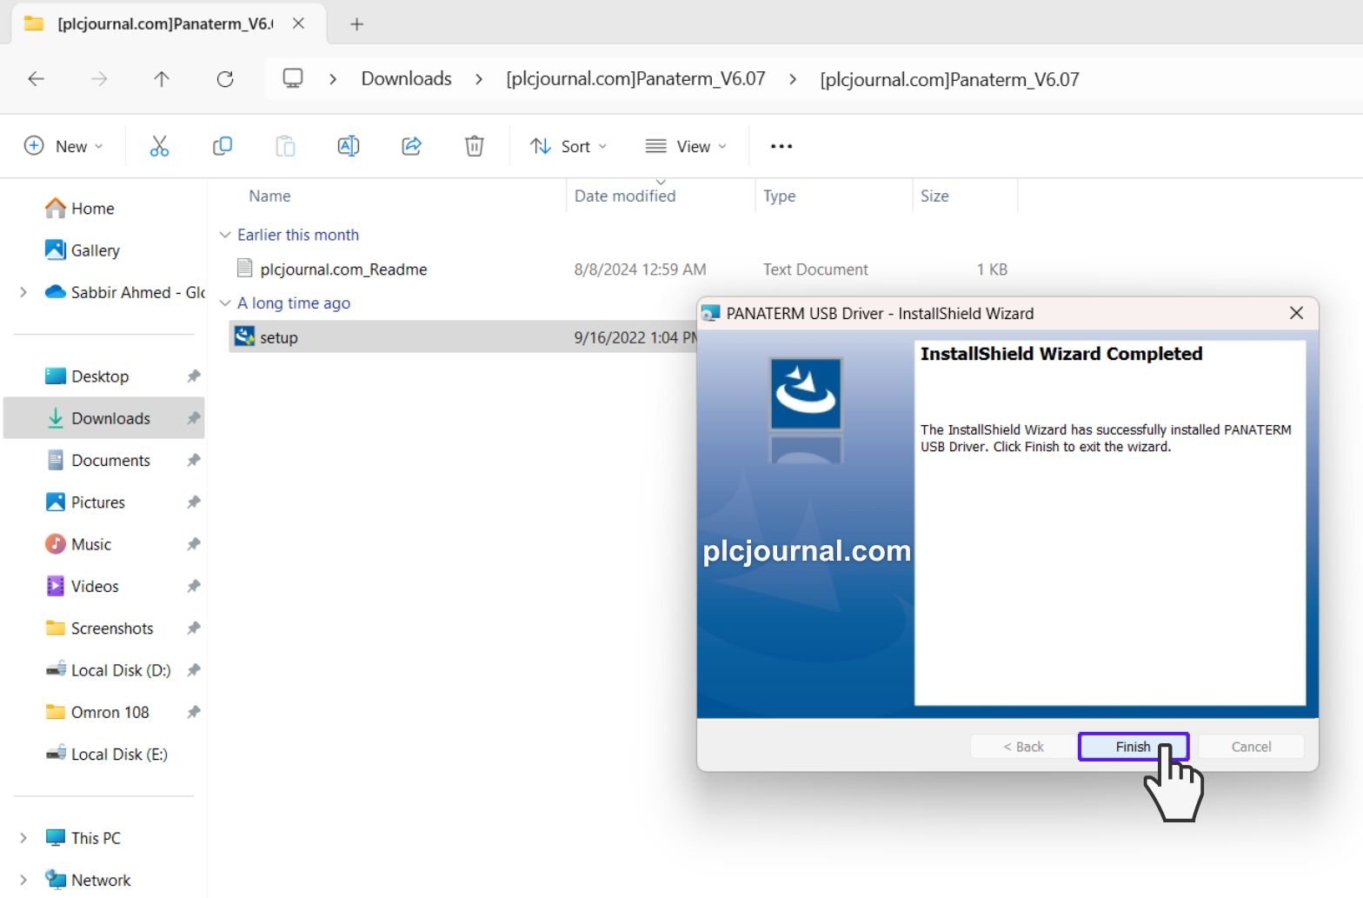Collapse the A long time ago group
This screenshot has width=1363, height=898.
coord(225,303)
